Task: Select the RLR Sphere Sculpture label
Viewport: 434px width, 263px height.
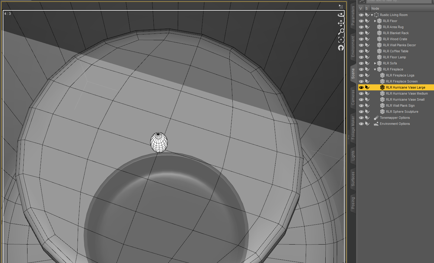Action: [x=402, y=112]
